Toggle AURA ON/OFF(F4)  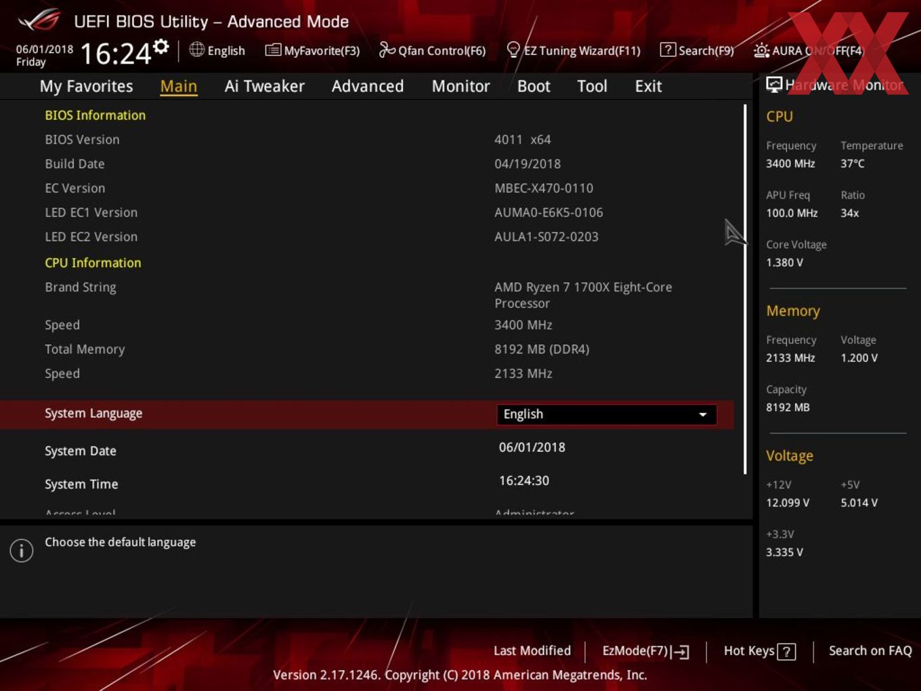point(809,50)
